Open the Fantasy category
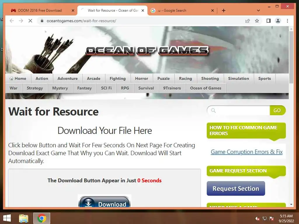Screen dimensions: 299x224 point(84,88)
